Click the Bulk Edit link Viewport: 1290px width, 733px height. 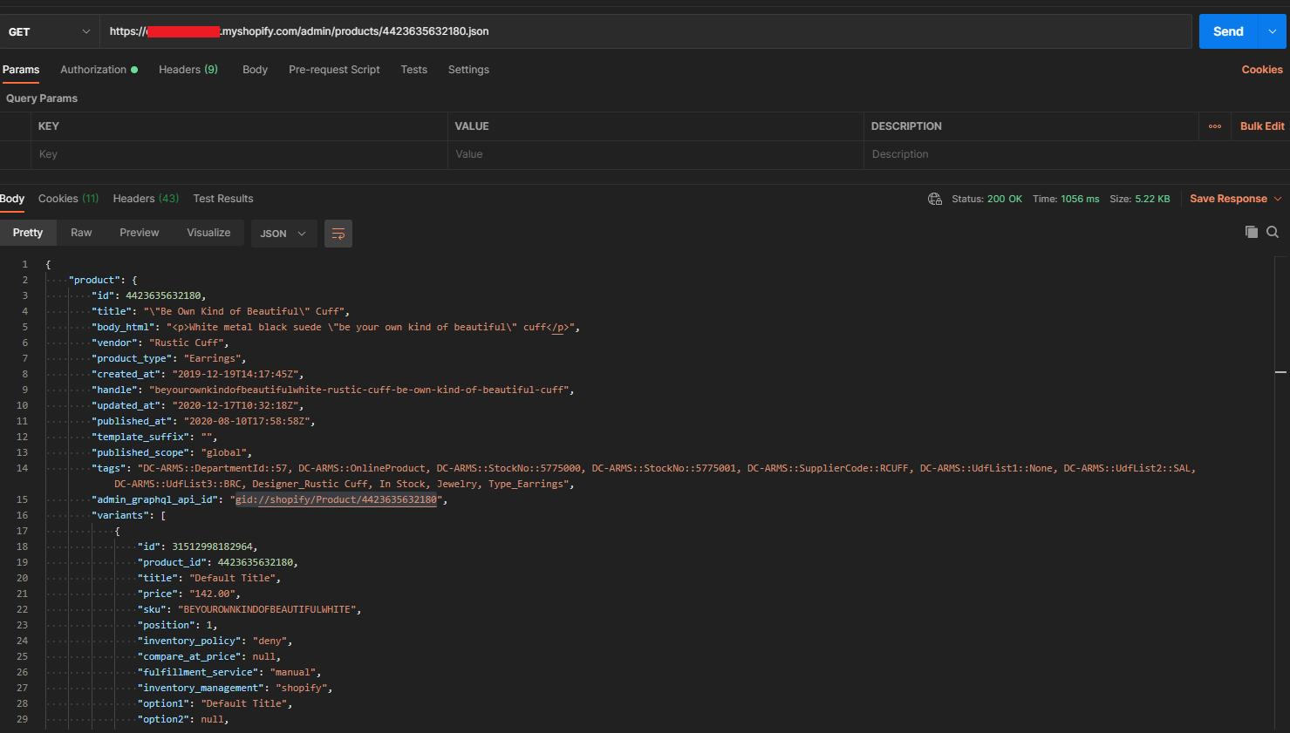[1261, 126]
